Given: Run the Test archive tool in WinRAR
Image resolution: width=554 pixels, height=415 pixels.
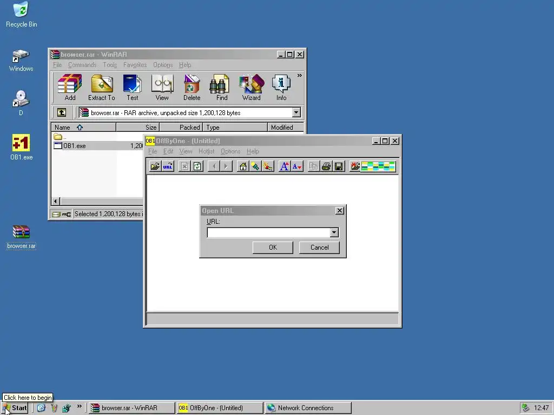Looking at the screenshot, I should [x=133, y=88].
